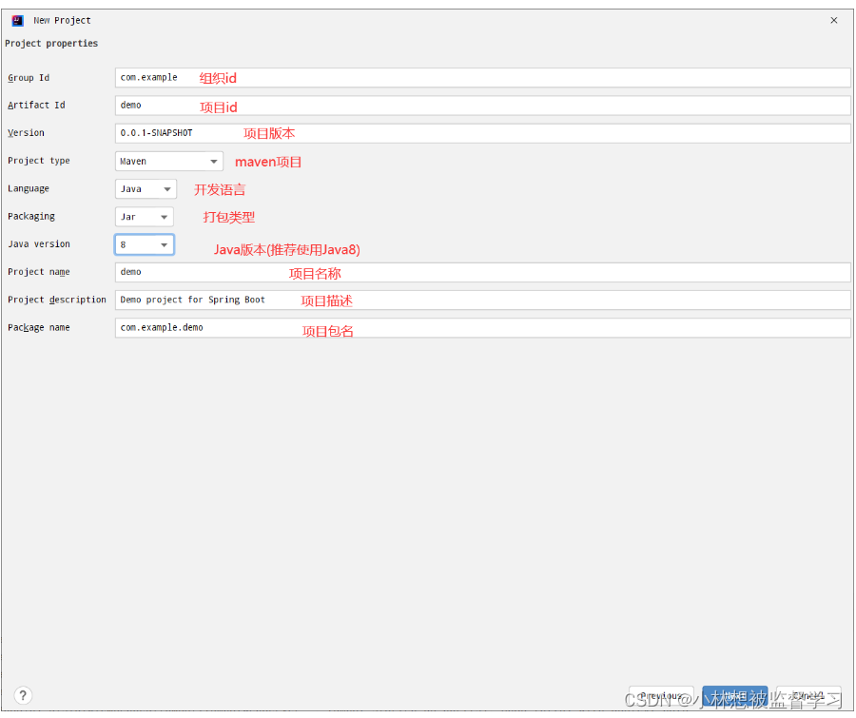Click the Packaging label
Screen dimensions: 856x718
click(x=31, y=217)
